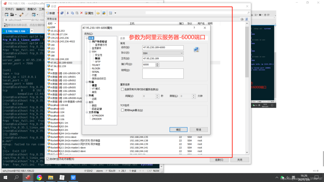Click the connect link icon in Xshell toolbar
This screenshot has height=182, width=324.
[21, 15]
